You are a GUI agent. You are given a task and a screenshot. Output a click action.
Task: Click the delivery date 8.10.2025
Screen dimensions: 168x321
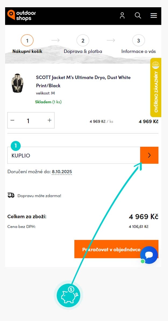(62, 172)
